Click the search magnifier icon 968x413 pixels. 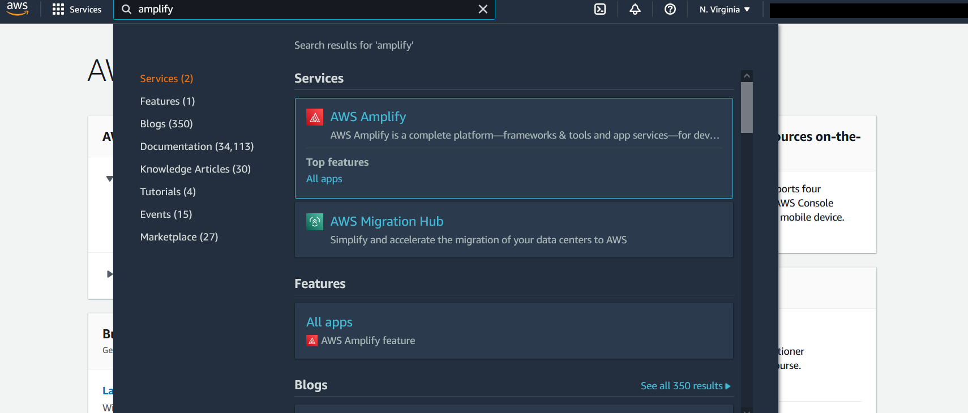127,10
